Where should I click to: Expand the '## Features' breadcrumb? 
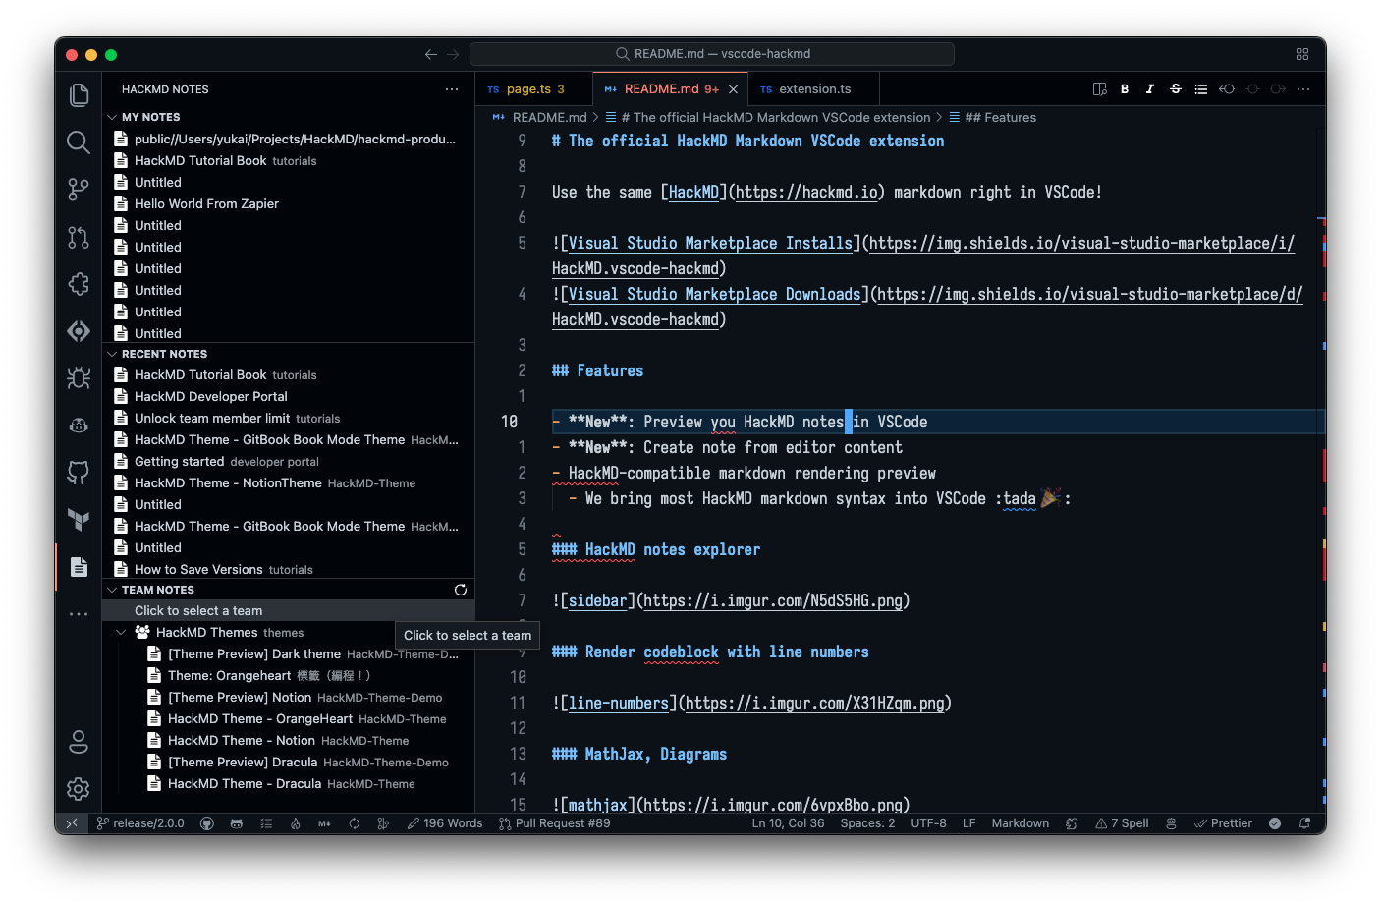[x=1000, y=117]
